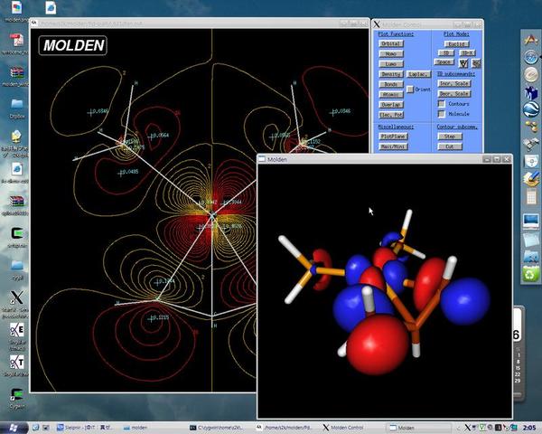Viewport: 542px width, 434px height.
Task: Click the Laplac. button
Action: click(418, 74)
